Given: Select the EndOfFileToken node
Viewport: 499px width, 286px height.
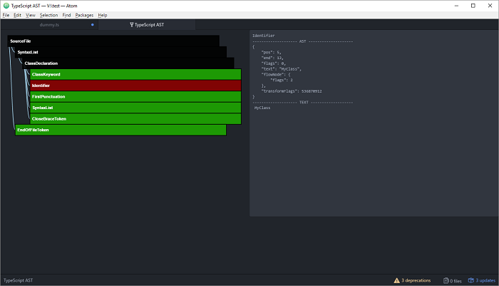Looking at the screenshot, I should coord(121,130).
